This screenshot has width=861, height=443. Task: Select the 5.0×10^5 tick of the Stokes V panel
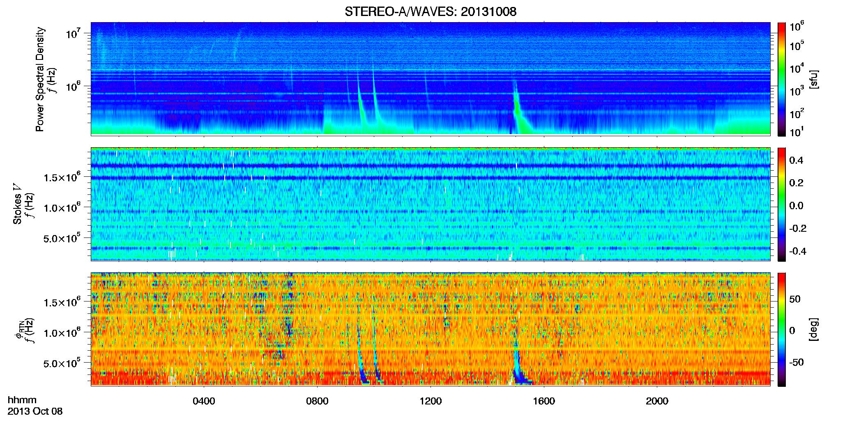tap(62, 237)
